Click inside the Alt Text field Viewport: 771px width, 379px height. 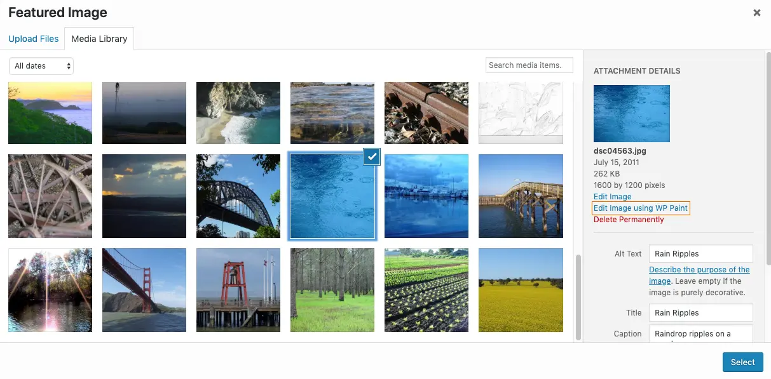(700, 253)
